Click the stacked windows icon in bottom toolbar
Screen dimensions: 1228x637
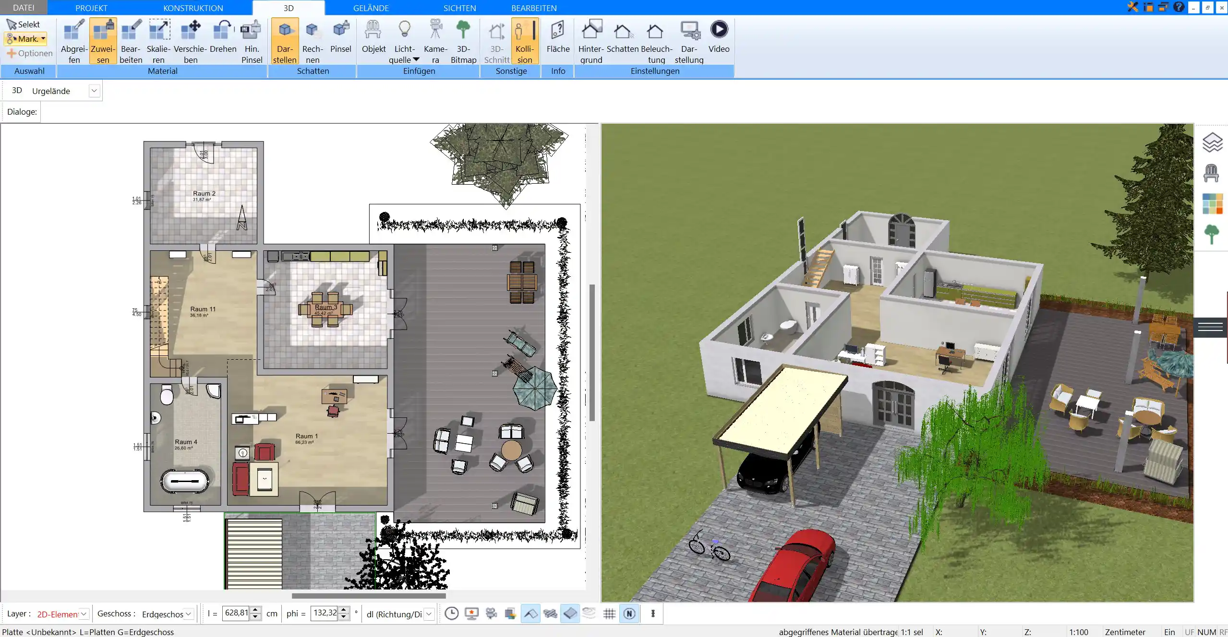point(510,613)
